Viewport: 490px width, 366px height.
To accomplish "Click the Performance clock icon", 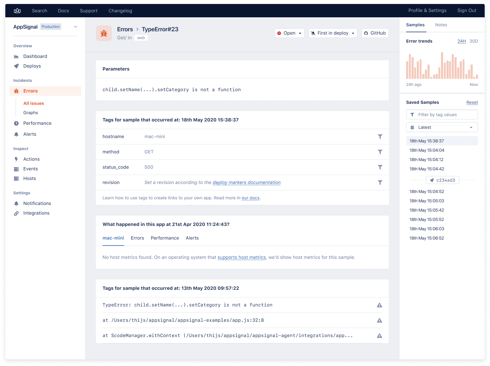I will coord(16,123).
